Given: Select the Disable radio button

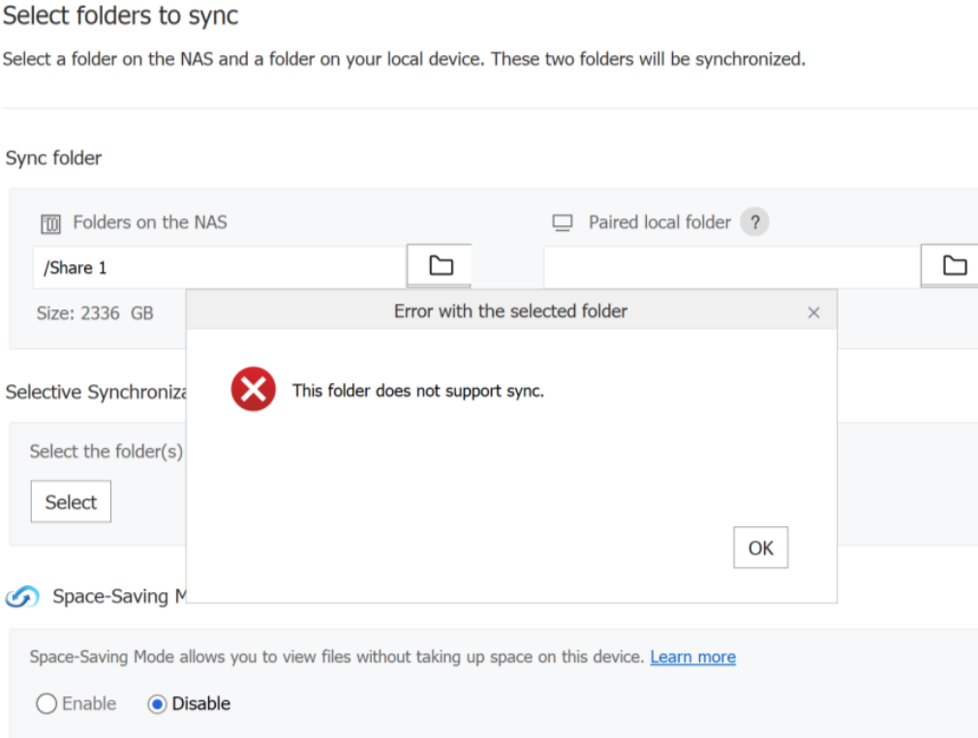Looking at the screenshot, I should [157, 704].
